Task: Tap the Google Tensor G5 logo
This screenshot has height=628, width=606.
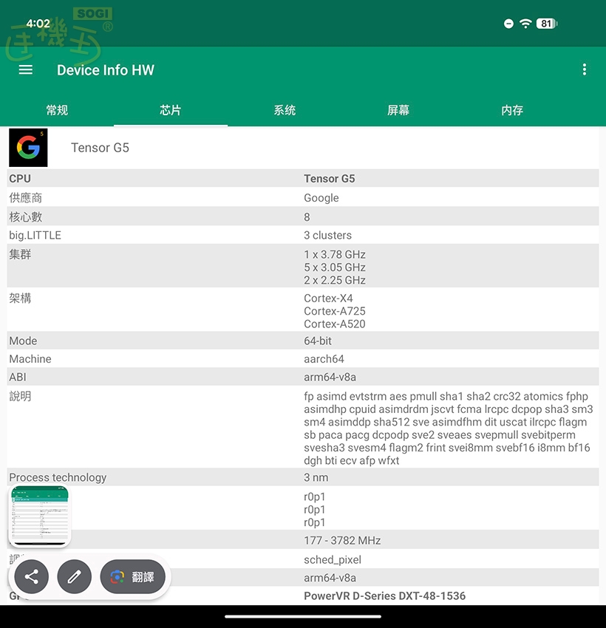Action: [28, 148]
